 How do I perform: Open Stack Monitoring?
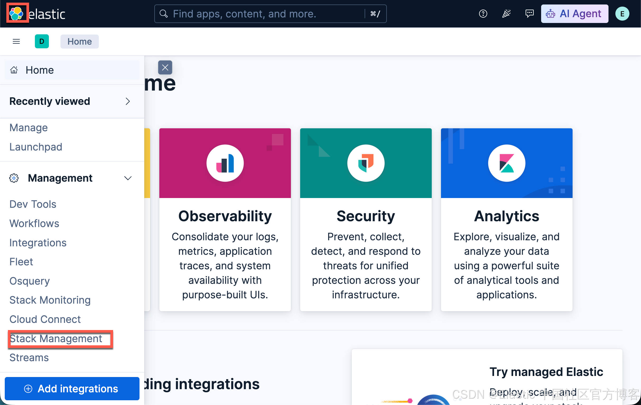50,300
